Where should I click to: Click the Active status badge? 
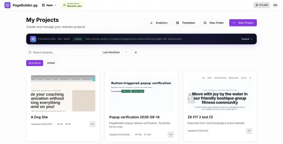coord(78,39)
